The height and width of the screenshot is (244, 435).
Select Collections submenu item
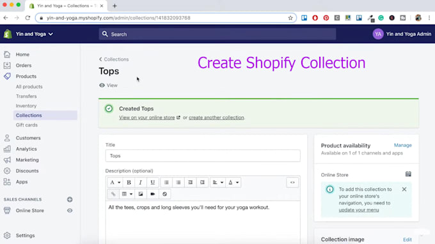45,115
